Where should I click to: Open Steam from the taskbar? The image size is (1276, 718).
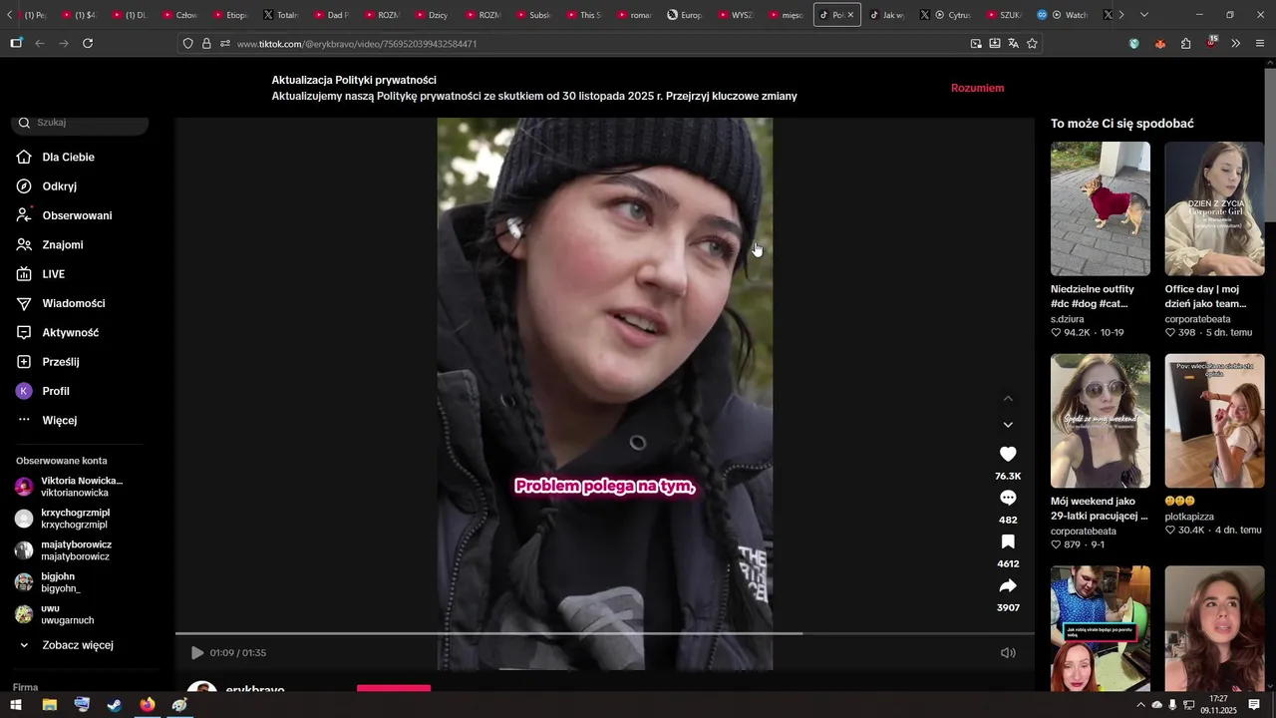[115, 705]
